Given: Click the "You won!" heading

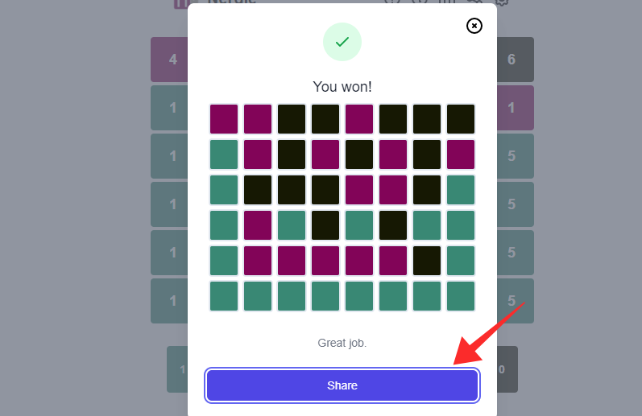Looking at the screenshot, I should click(x=342, y=87).
